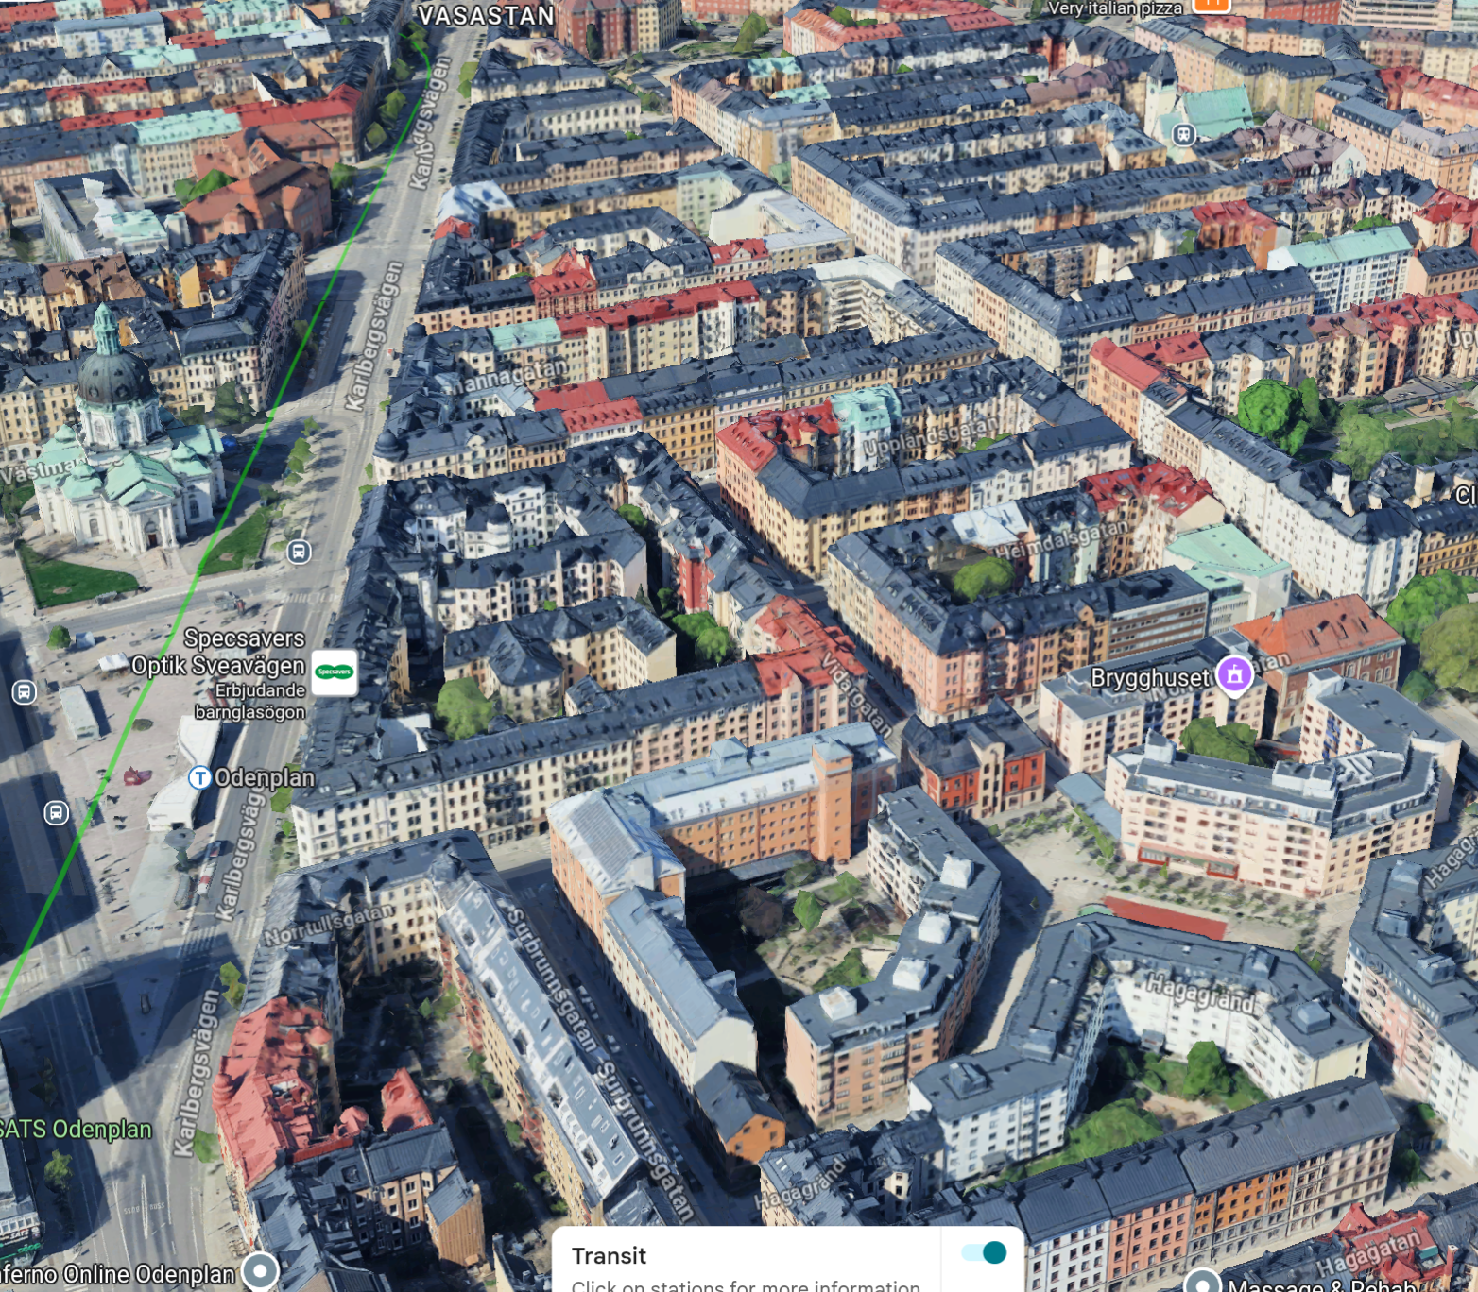The height and width of the screenshot is (1292, 1478).
Task: Click the SATS Odenplan label
Action: pos(76,1130)
